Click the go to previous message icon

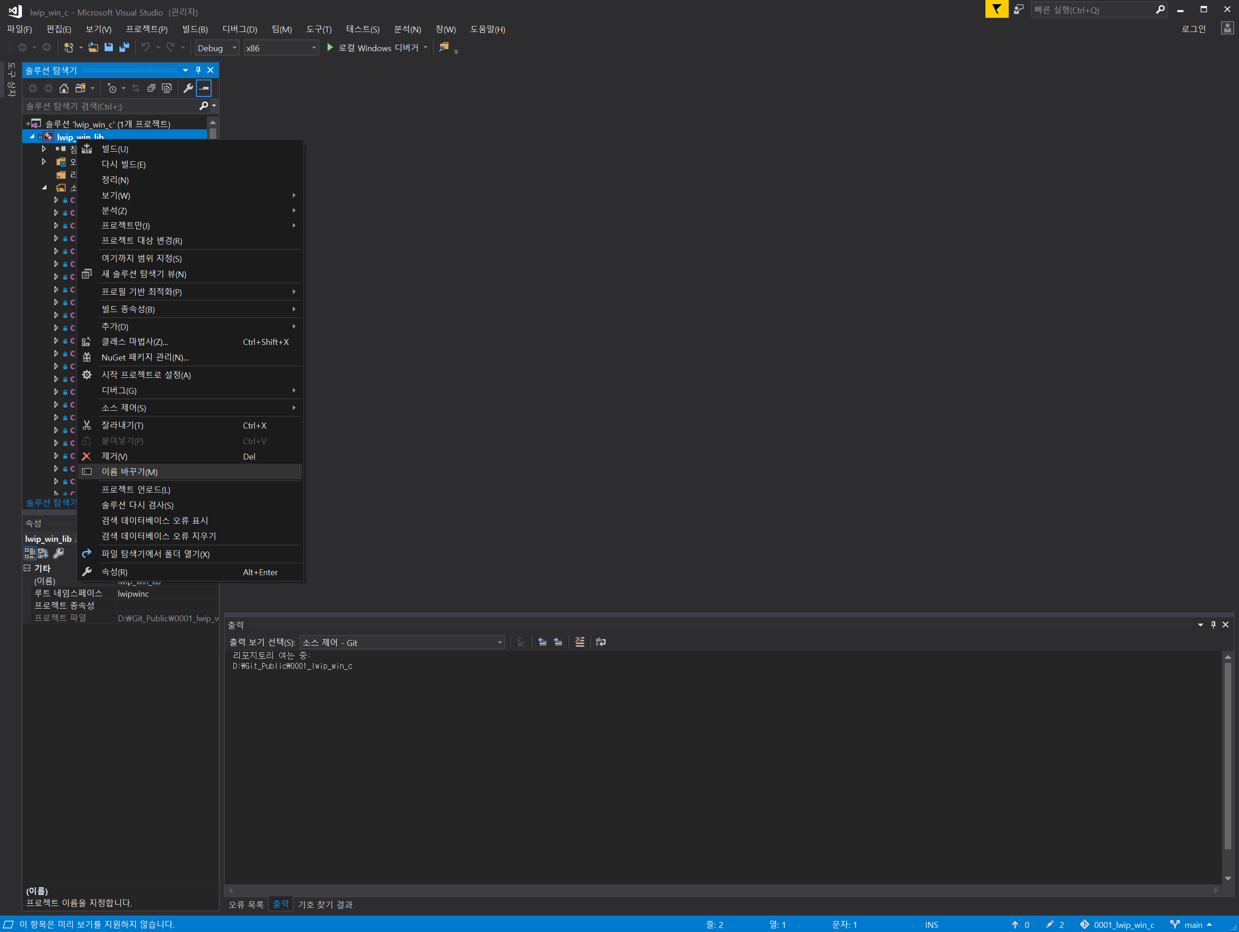click(542, 642)
